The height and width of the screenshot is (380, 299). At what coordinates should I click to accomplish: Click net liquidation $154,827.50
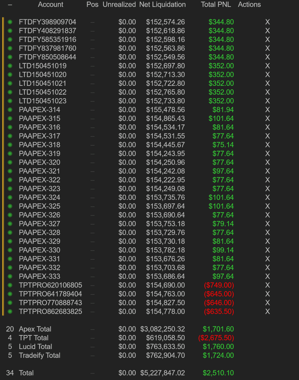click(x=165, y=303)
